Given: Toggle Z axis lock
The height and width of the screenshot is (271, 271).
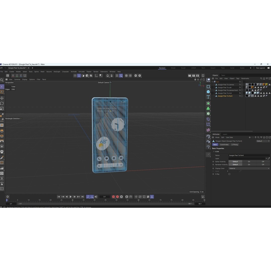Looking at the screenshot, I should 21,76.
